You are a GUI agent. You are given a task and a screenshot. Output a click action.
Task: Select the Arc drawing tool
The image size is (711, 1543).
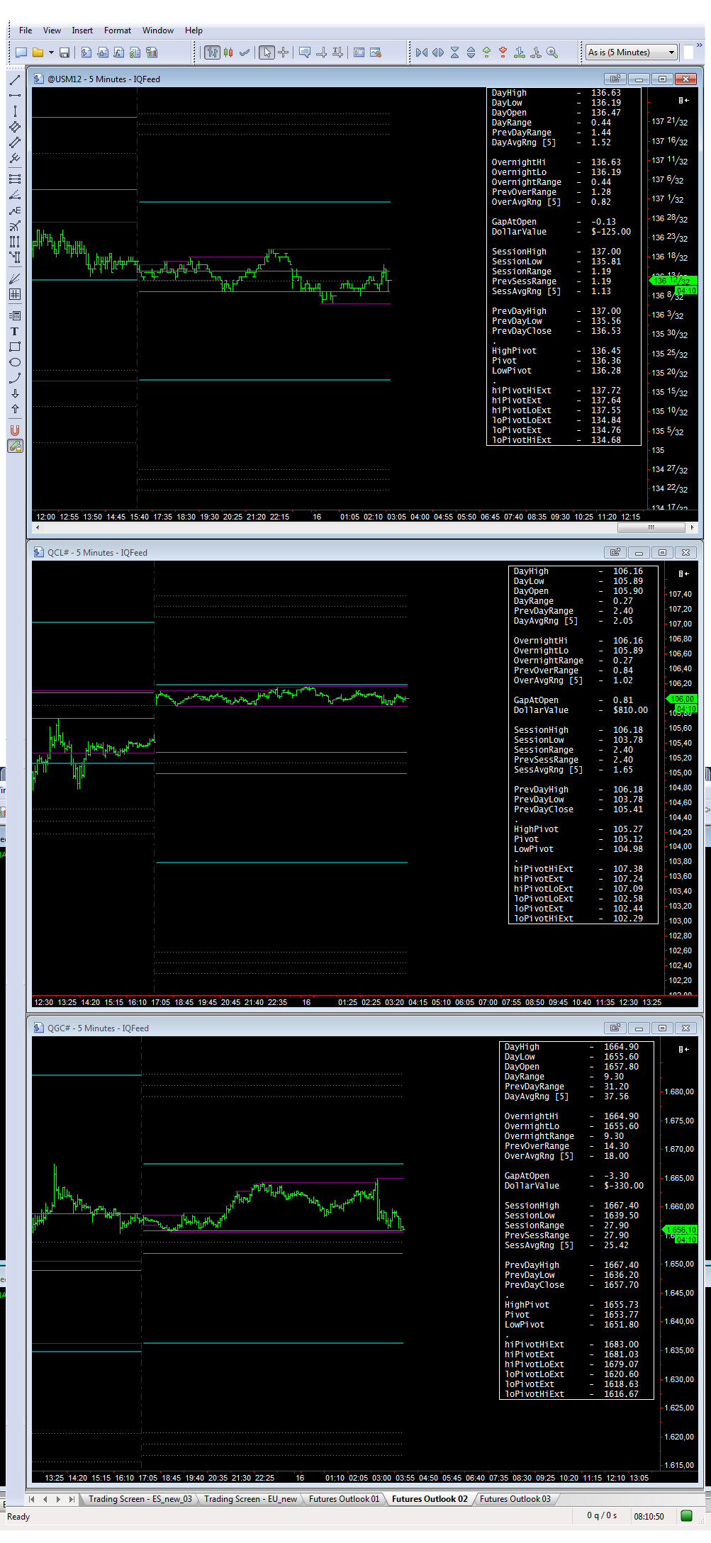pyautogui.click(x=15, y=378)
